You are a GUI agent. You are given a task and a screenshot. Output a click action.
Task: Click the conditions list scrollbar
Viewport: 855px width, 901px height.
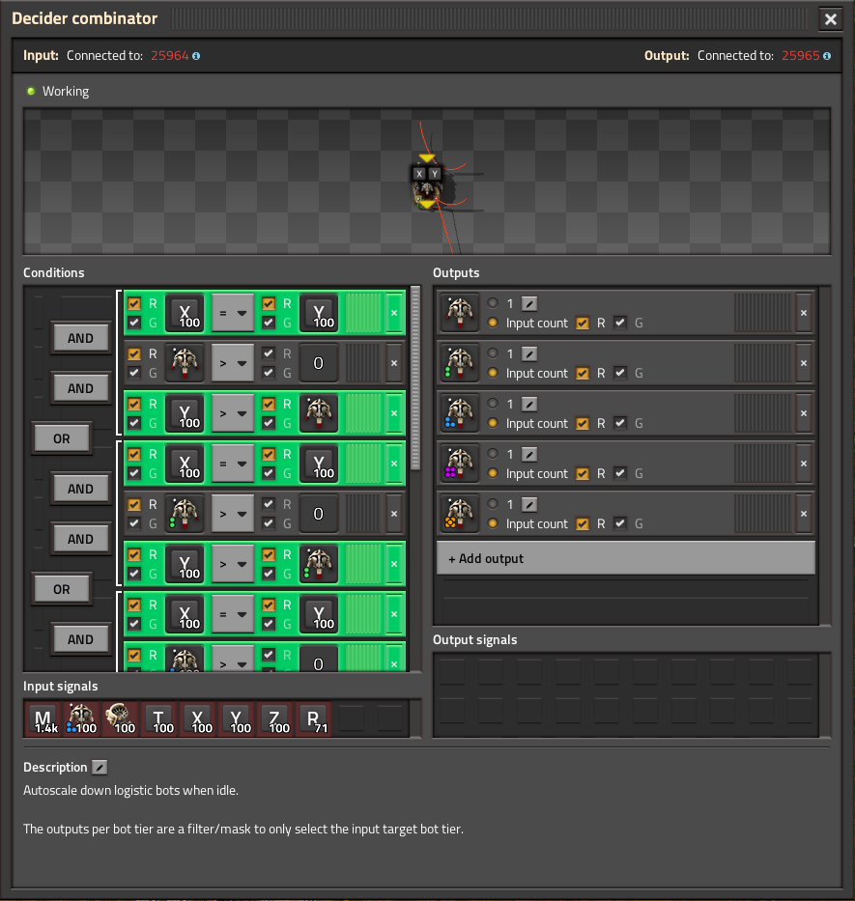[415, 377]
